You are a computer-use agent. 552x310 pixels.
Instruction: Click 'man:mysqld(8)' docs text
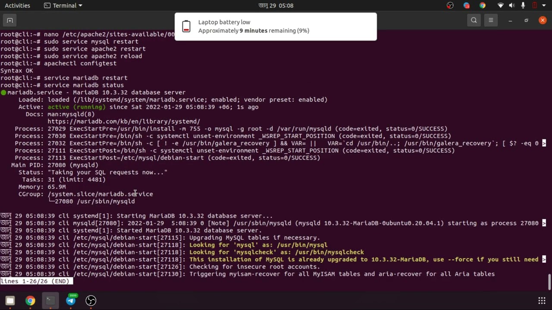[71, 114]
